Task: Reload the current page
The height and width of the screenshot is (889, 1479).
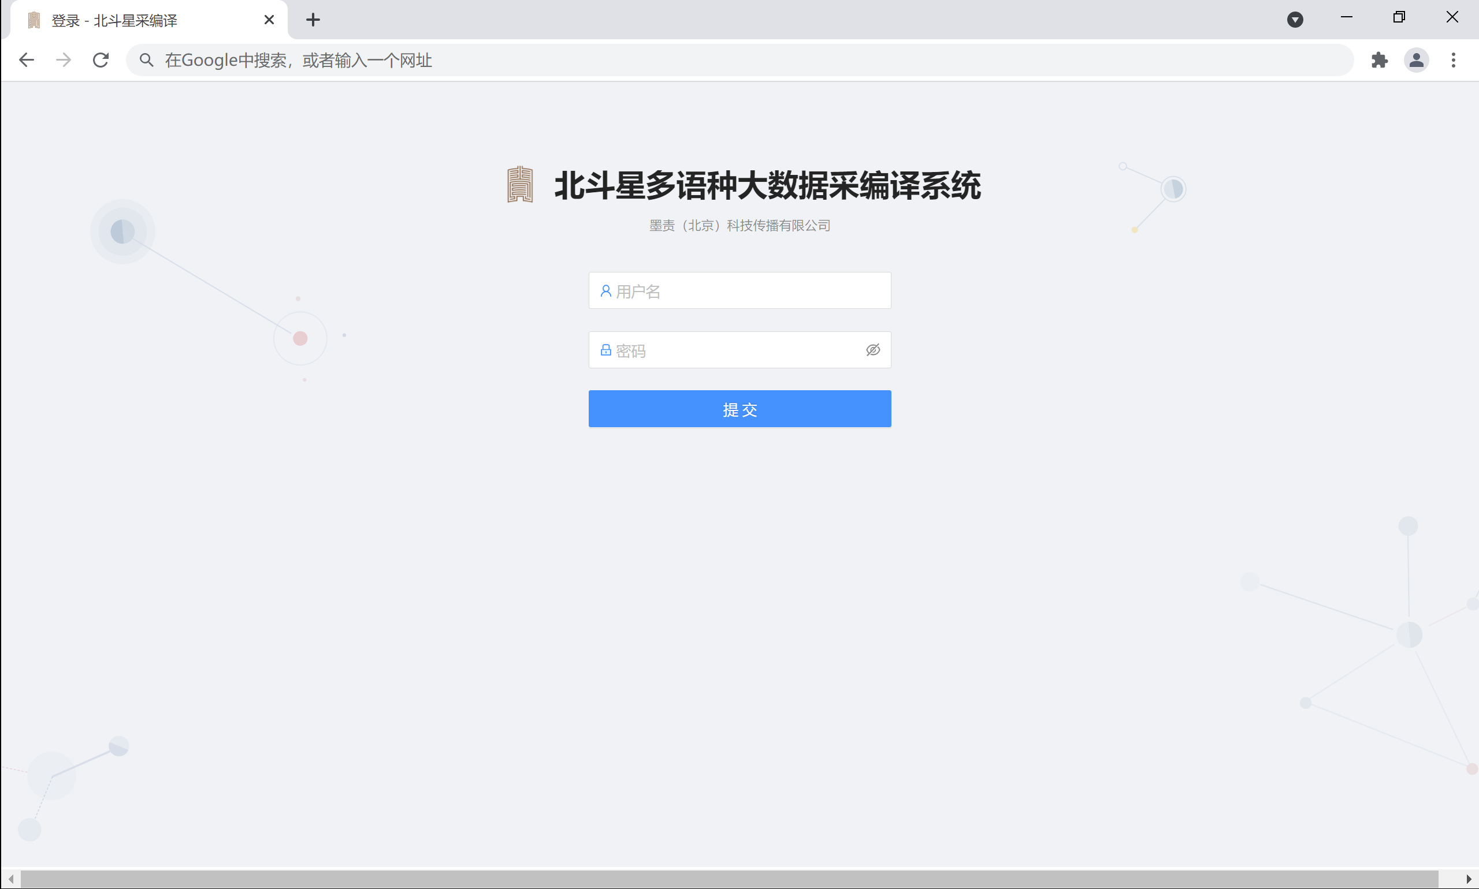Action: click(101, 60)
